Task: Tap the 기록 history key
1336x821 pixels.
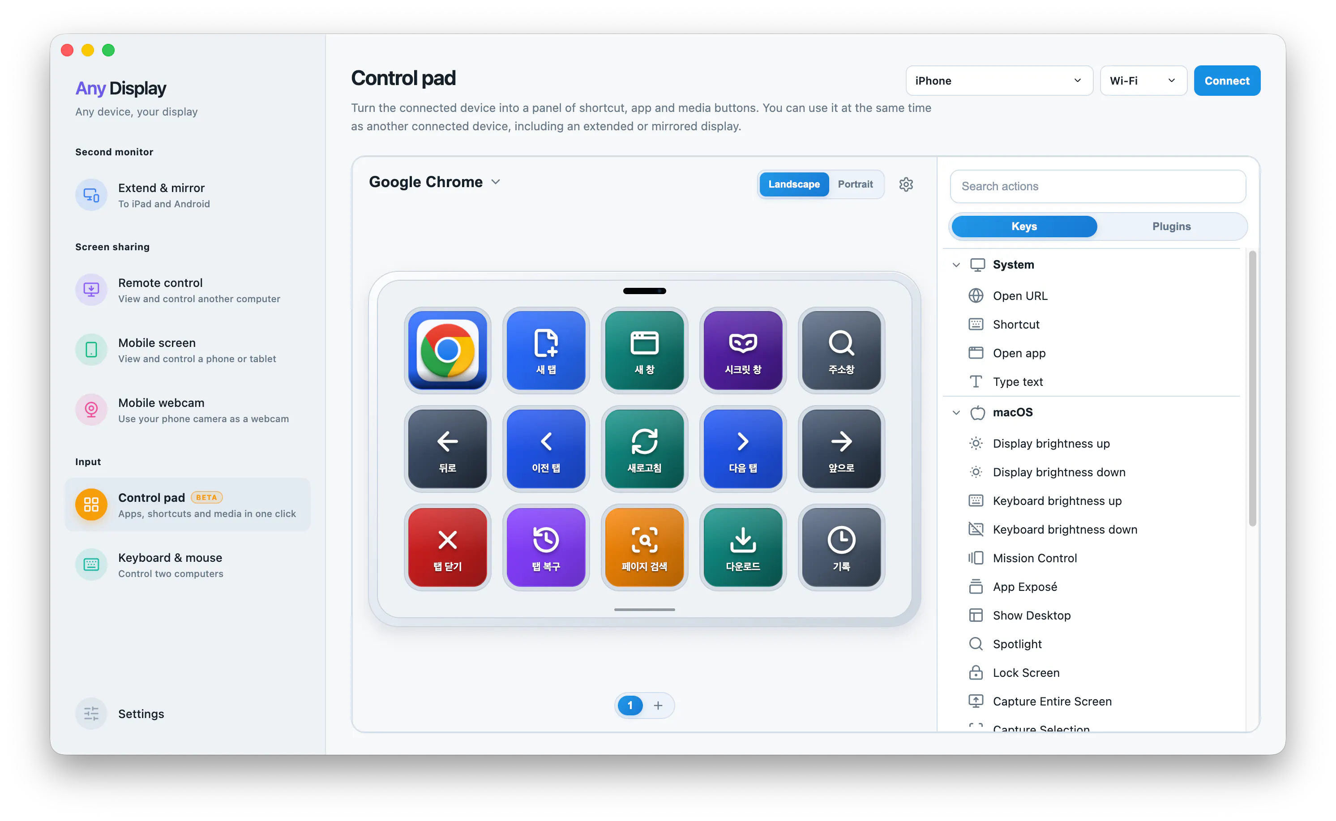Action: point(841,547)
